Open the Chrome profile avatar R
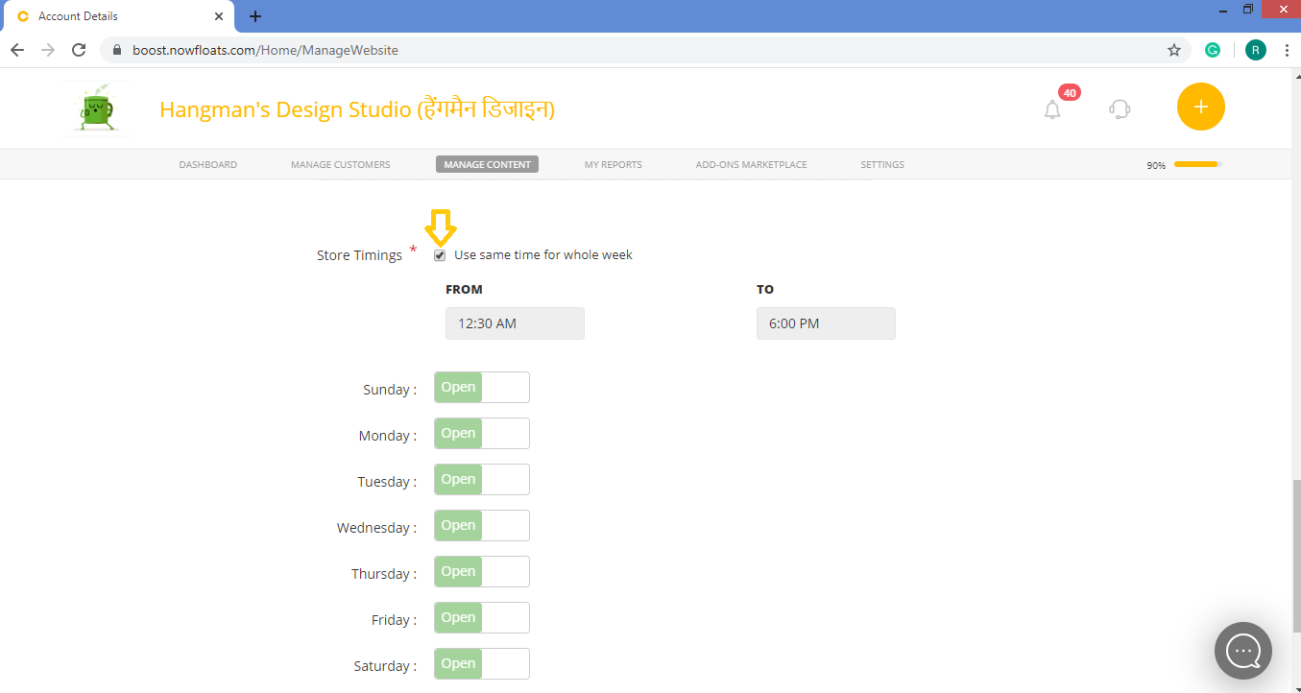This screenshot has height=693, width=1301. point(1256,50)
